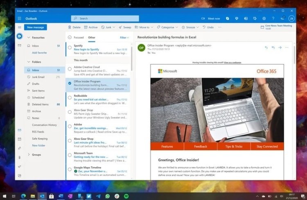Open the Junk dropdown arrow

114,27
